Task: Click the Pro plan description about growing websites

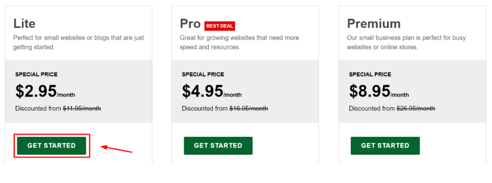Action: (x=239, y=42)
